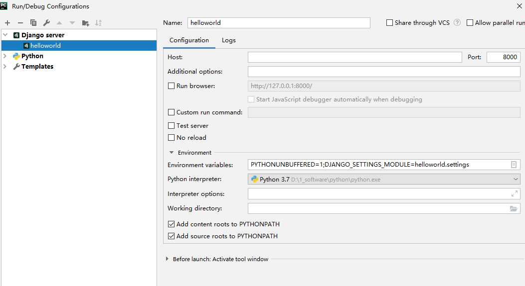Click the Python group icon
This screenshot has height=286, width=525.
pos(16,56)
